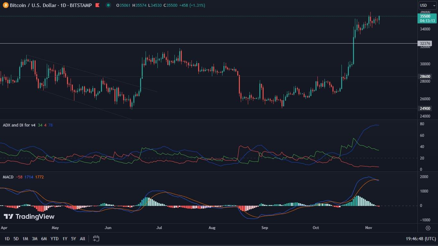This screenshot has height=246, width=438.
Task: Click the UTC clock time 19:46:48
Action: tap(420, 239)
